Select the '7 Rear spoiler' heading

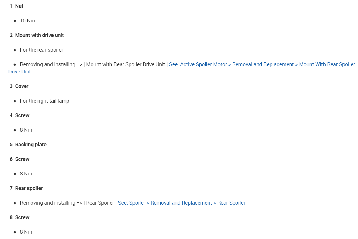pyautogui.click(x=26, y=188)
